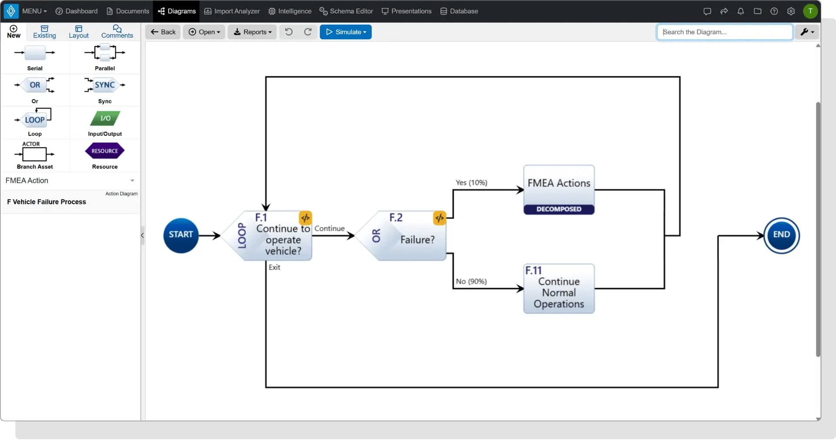Open the MENU dropdown
Screen dimensions: 836x440
(34, 11)
